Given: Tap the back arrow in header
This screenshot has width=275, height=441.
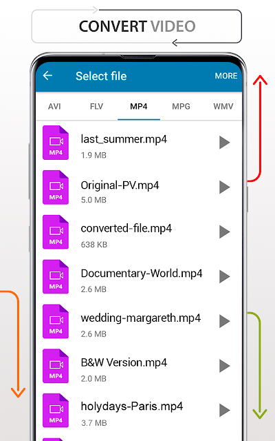Looking at the screenshot, I should pos(47,75).
